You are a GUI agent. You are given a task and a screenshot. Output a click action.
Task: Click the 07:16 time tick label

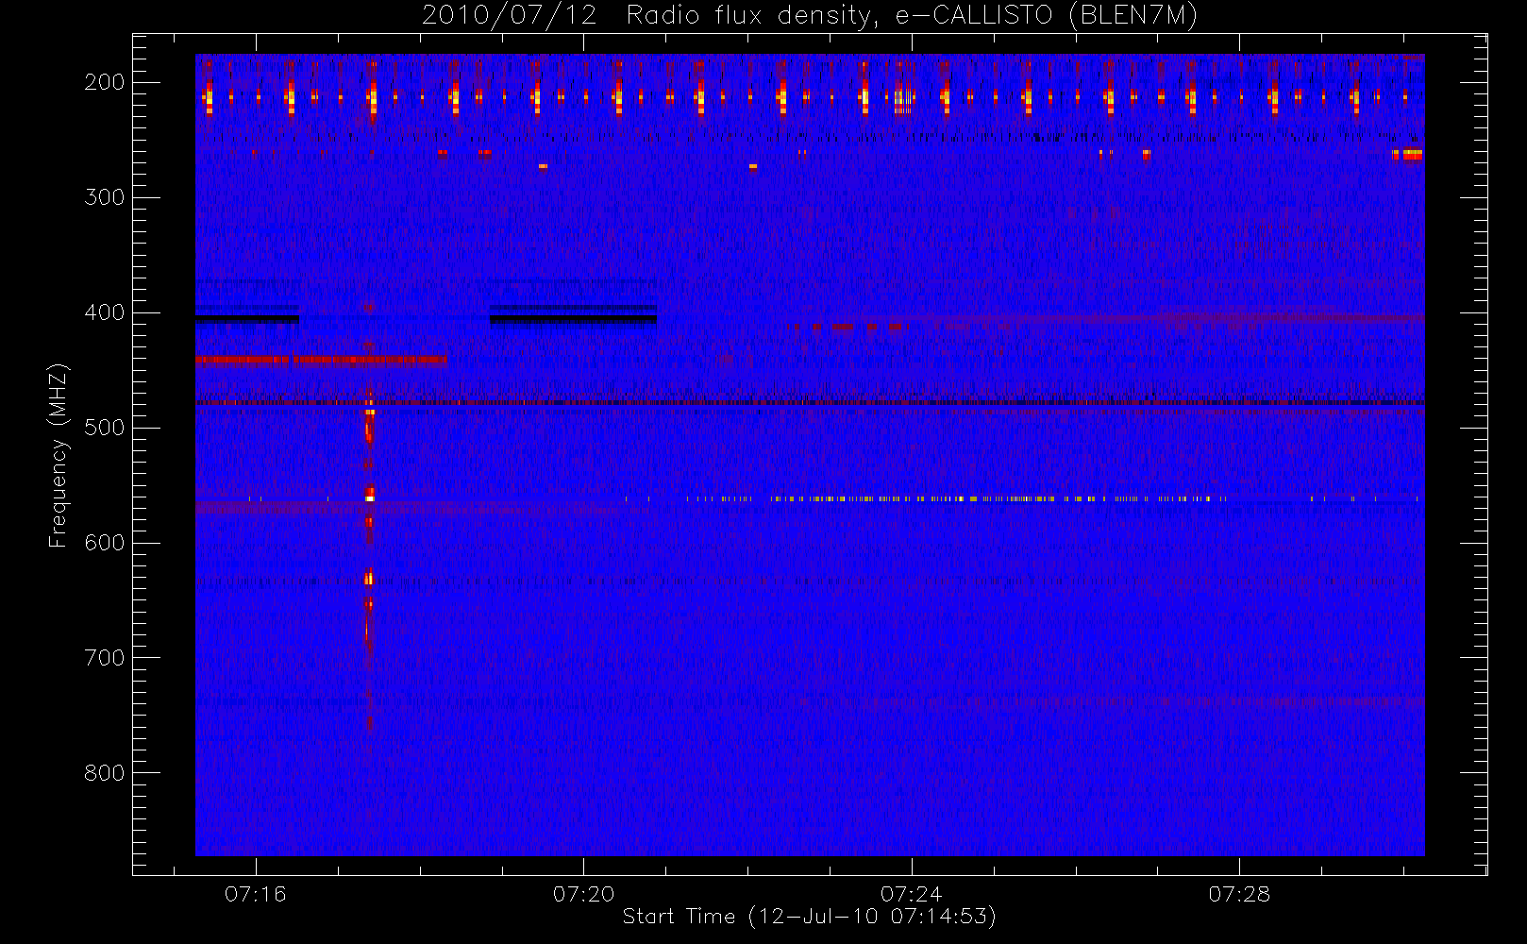255,894
